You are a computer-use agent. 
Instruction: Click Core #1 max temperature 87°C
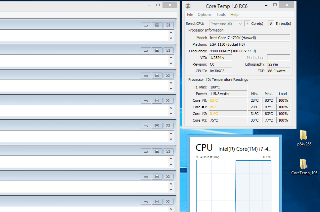coord(269,107)
